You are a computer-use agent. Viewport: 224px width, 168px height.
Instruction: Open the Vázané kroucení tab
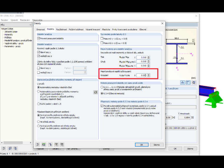(x=93, y=29)
